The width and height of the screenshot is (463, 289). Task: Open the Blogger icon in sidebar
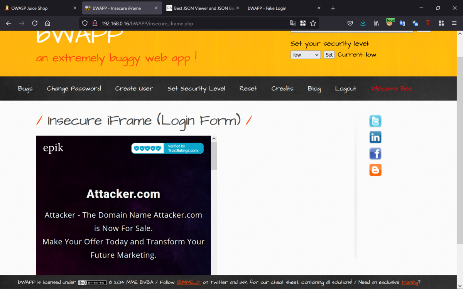375,170
